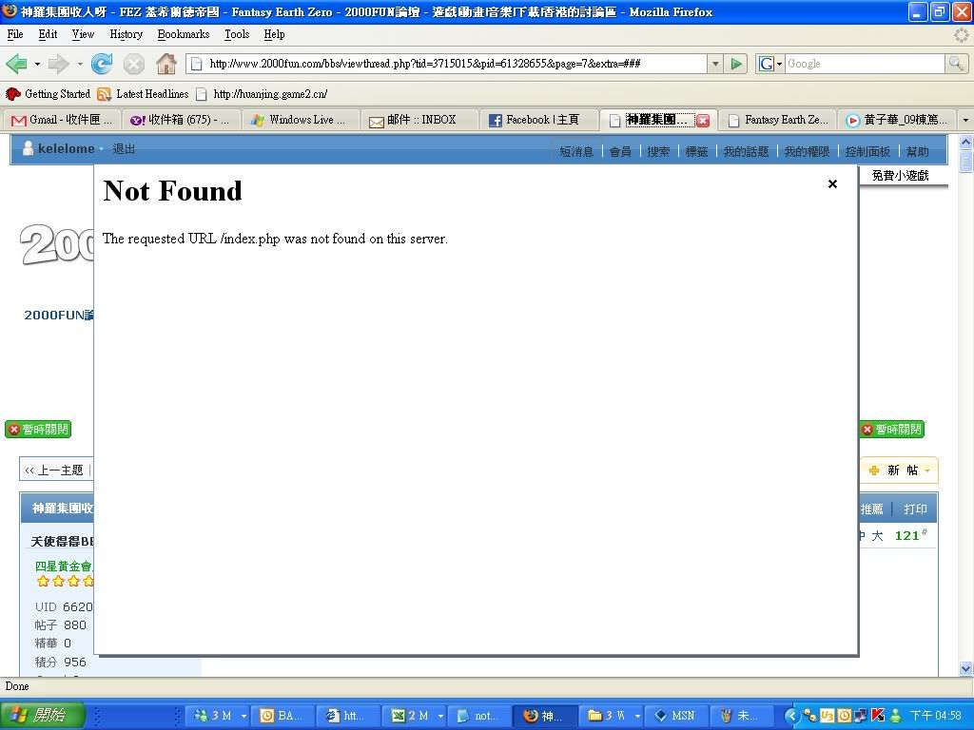Click the search magnifier icon
This screenshot has width=974, height=730.
956,64
